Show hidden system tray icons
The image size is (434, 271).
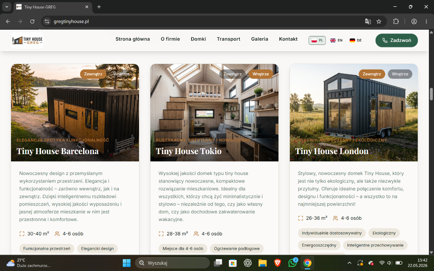[x=349, y=263]
